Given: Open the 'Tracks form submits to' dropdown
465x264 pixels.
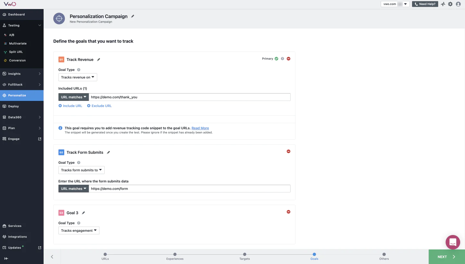Looking at the screenshot, I should (81, 170).
